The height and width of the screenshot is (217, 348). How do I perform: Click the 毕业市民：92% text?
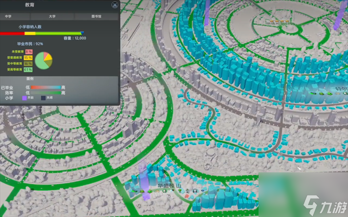[x=30, y=44]
